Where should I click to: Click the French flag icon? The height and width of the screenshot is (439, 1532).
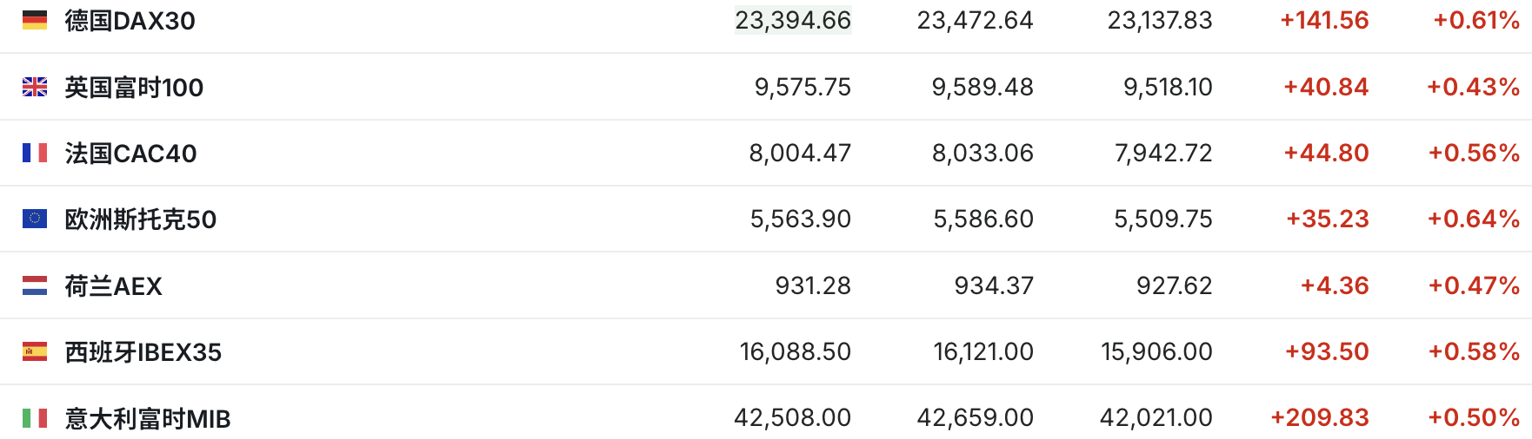click(35, 153)
